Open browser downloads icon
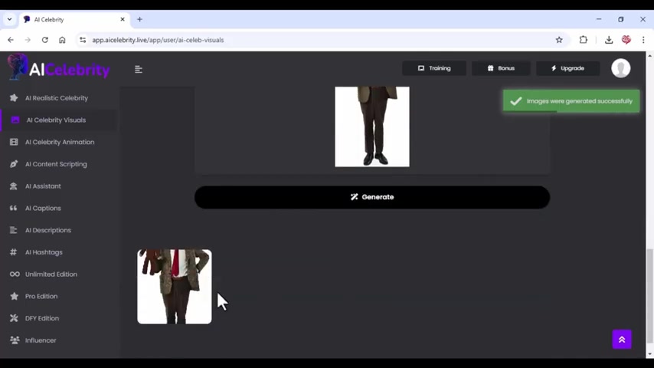The height and width of the screenshot is (368, 654). (x=609, y=40)
